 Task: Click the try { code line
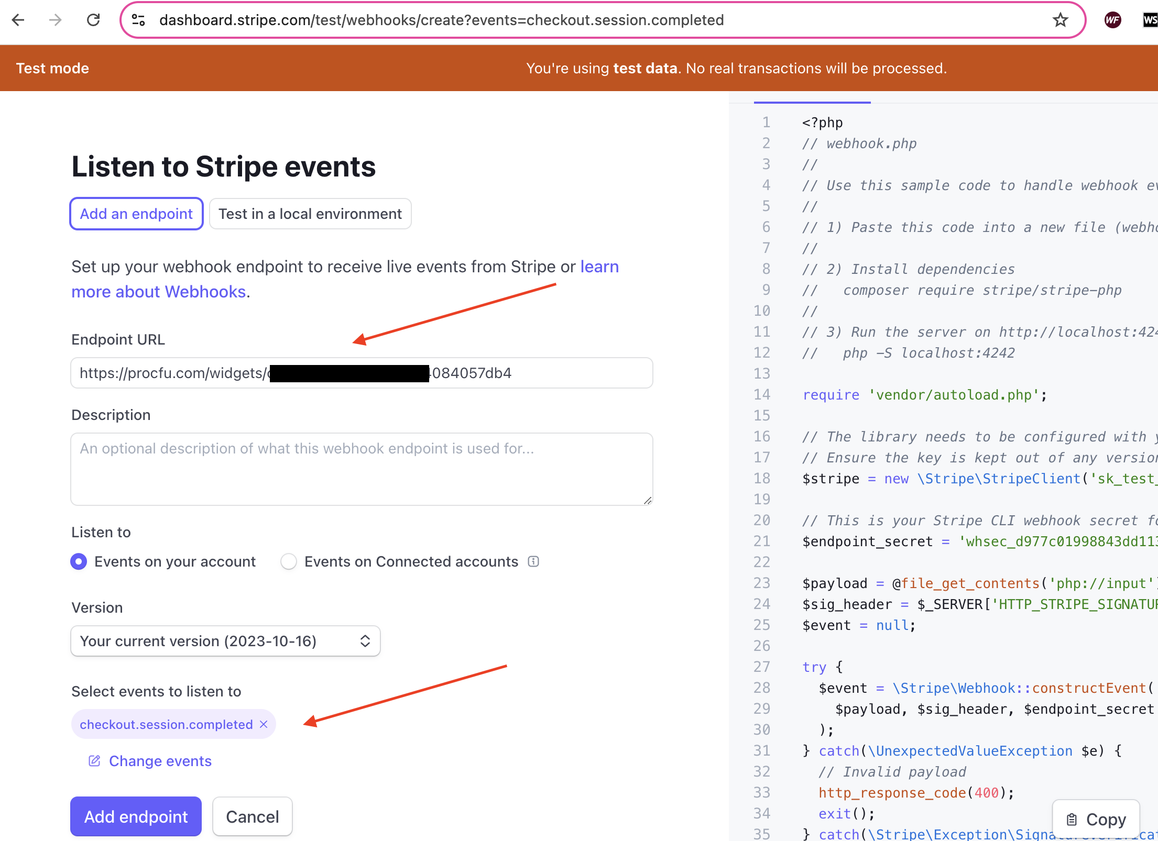coord(822,667)
